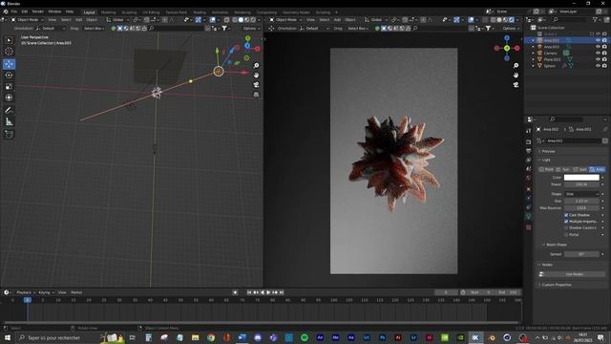611x344 pixels.
Task: Click pan hand icon in right viewport
Action: pos(516,75)
